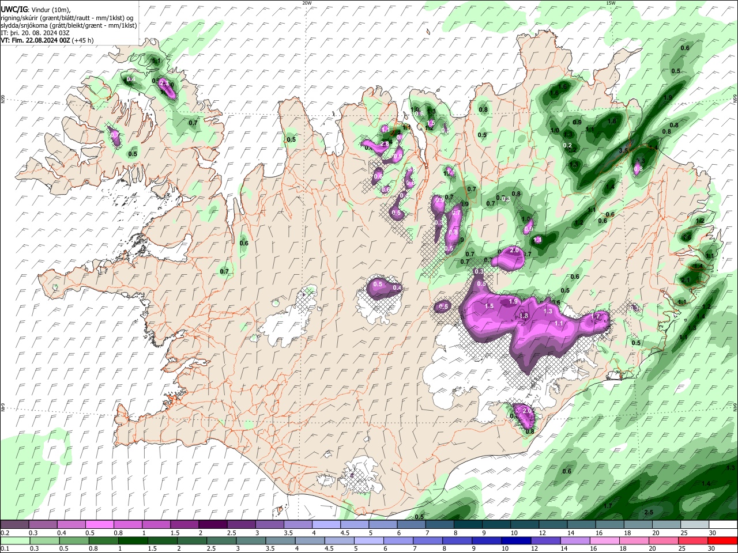Click the '1.4' value in the offshore rain band
Screen dimensions: 738x553
click(x=706, y=483)
